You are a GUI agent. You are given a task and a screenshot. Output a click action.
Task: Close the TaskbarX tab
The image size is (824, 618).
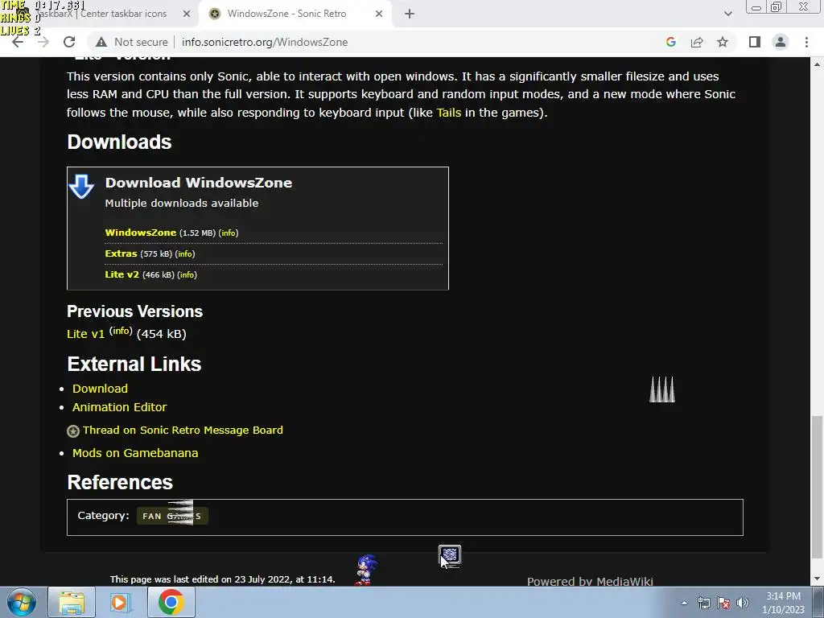click(x=187, y=14)
